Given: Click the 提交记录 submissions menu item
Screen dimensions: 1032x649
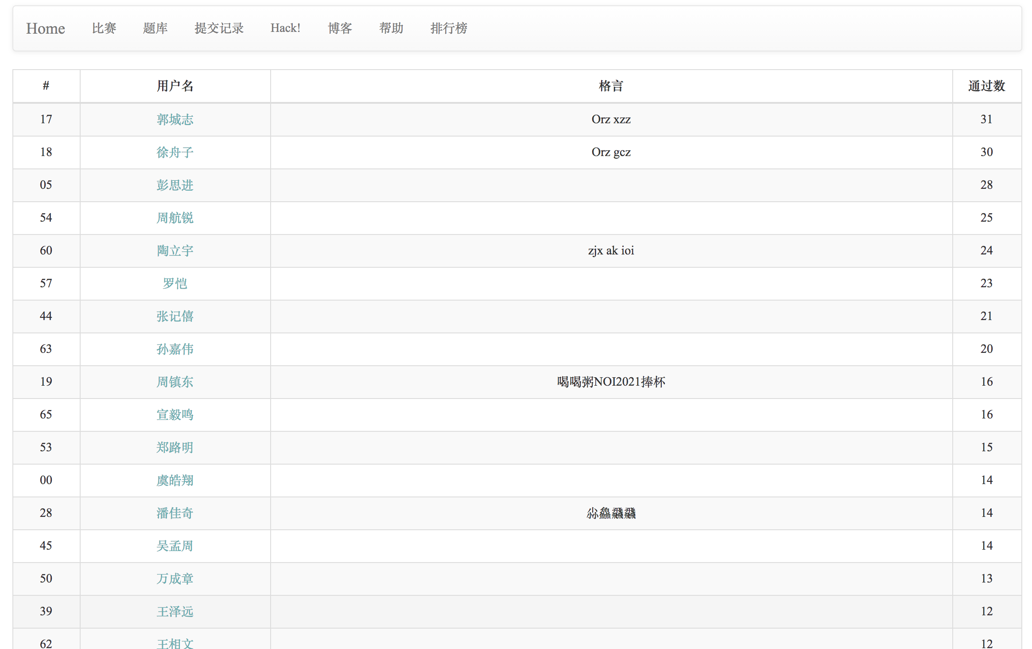Looking at the screenshot, I should (x=219, y=28).
